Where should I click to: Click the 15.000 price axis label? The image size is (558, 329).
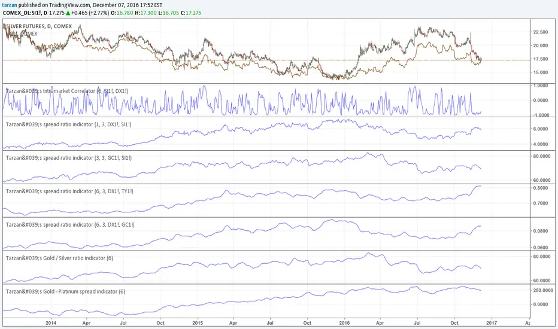click(541, 72)
